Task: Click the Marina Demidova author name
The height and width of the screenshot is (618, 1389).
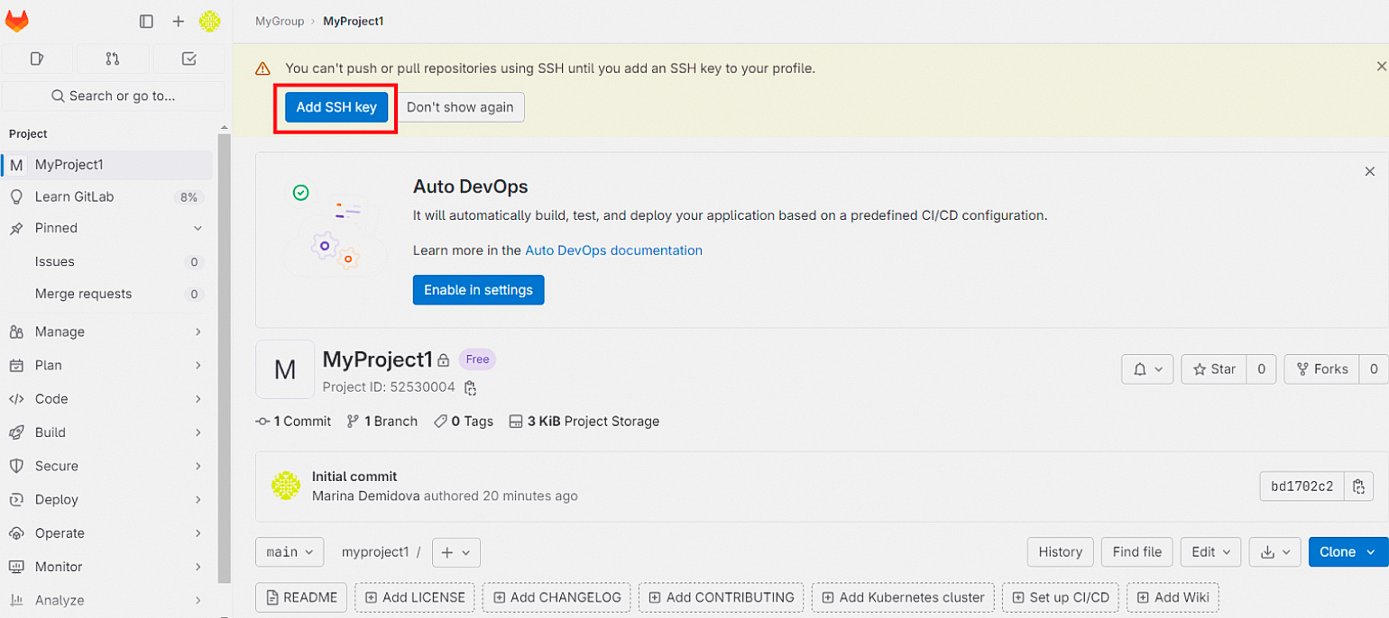Action: [365, 496]
